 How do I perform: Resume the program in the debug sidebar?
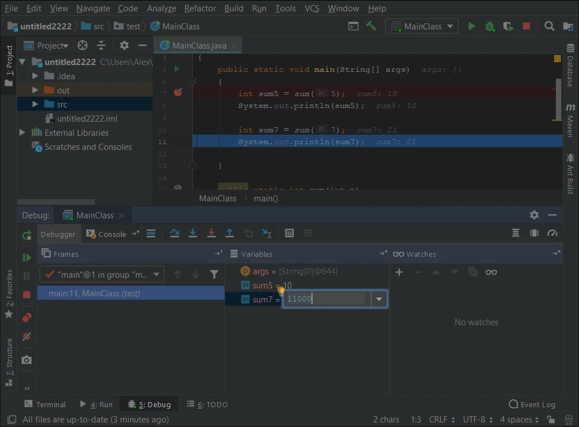click(x=27, y=257)
